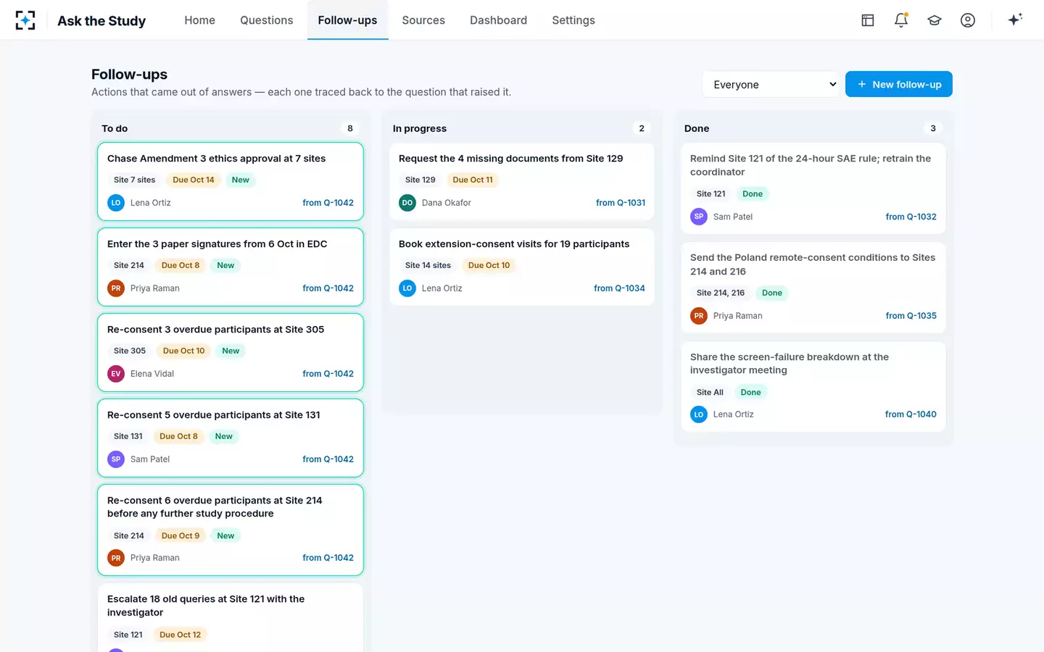Open the Settings tab
Screen dimensions: 1044x652
pyautogui.click(x=573, y=20)
